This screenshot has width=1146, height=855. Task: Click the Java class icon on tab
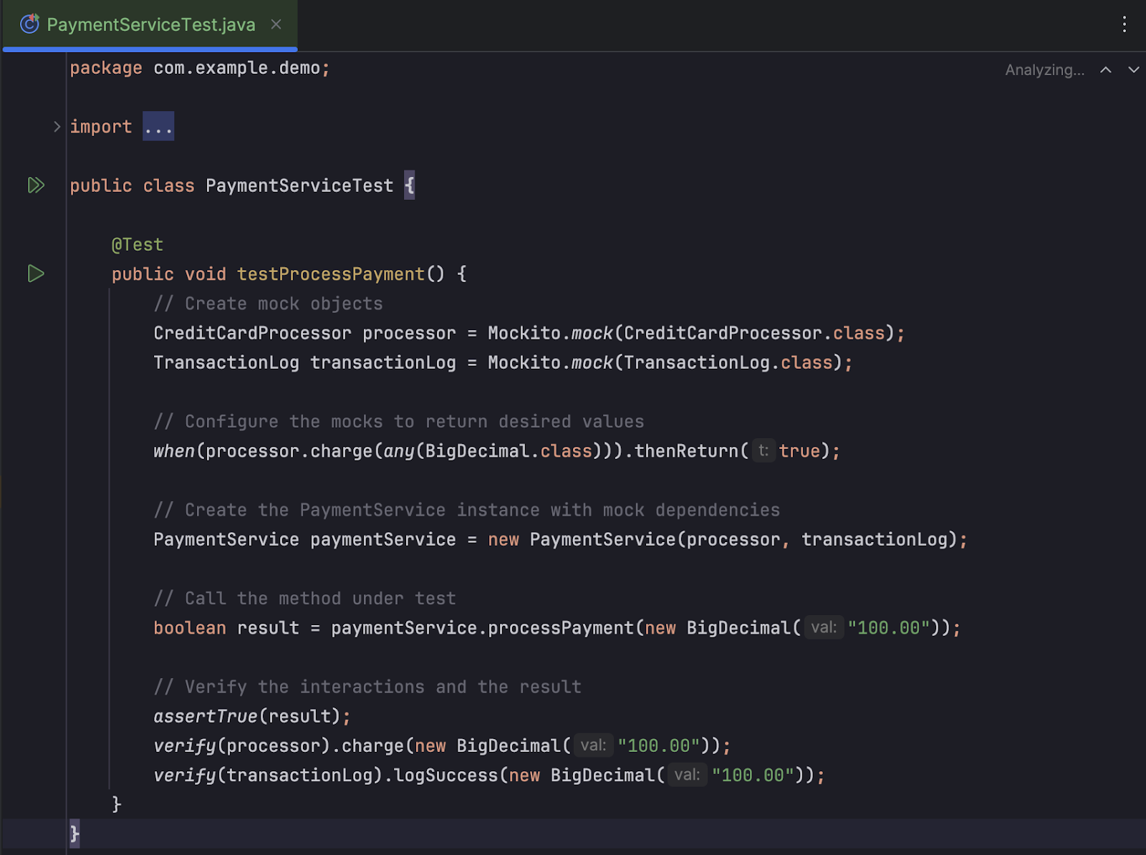[x=29, y=24]
